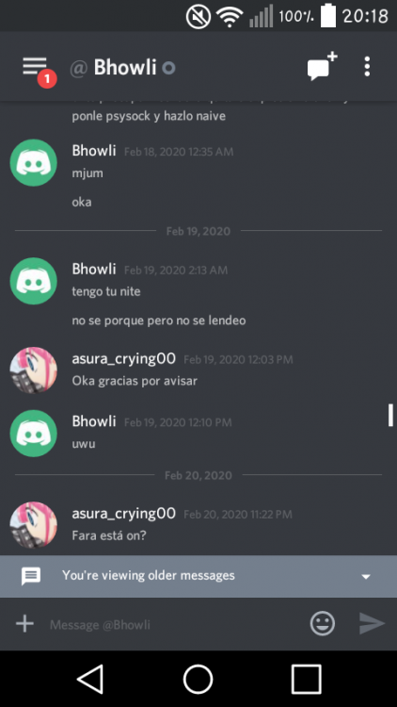Open the emoji picker
This screenshot has height=707, width=397.
coord(323,624)
